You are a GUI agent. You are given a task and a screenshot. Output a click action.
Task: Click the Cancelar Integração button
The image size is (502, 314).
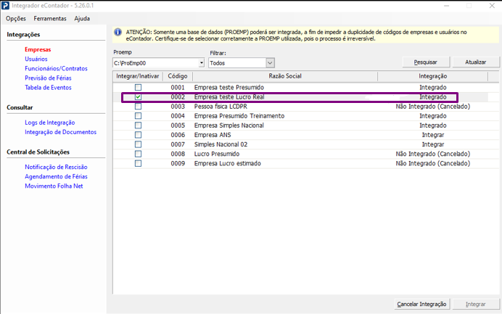click(x=422, y=304)
